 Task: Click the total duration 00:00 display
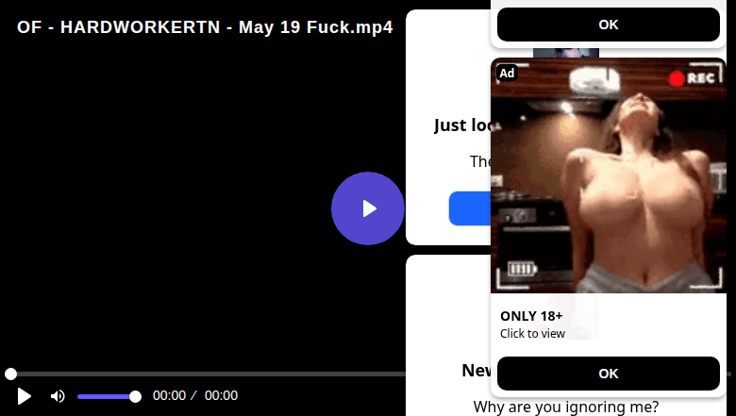pos(221,396)
